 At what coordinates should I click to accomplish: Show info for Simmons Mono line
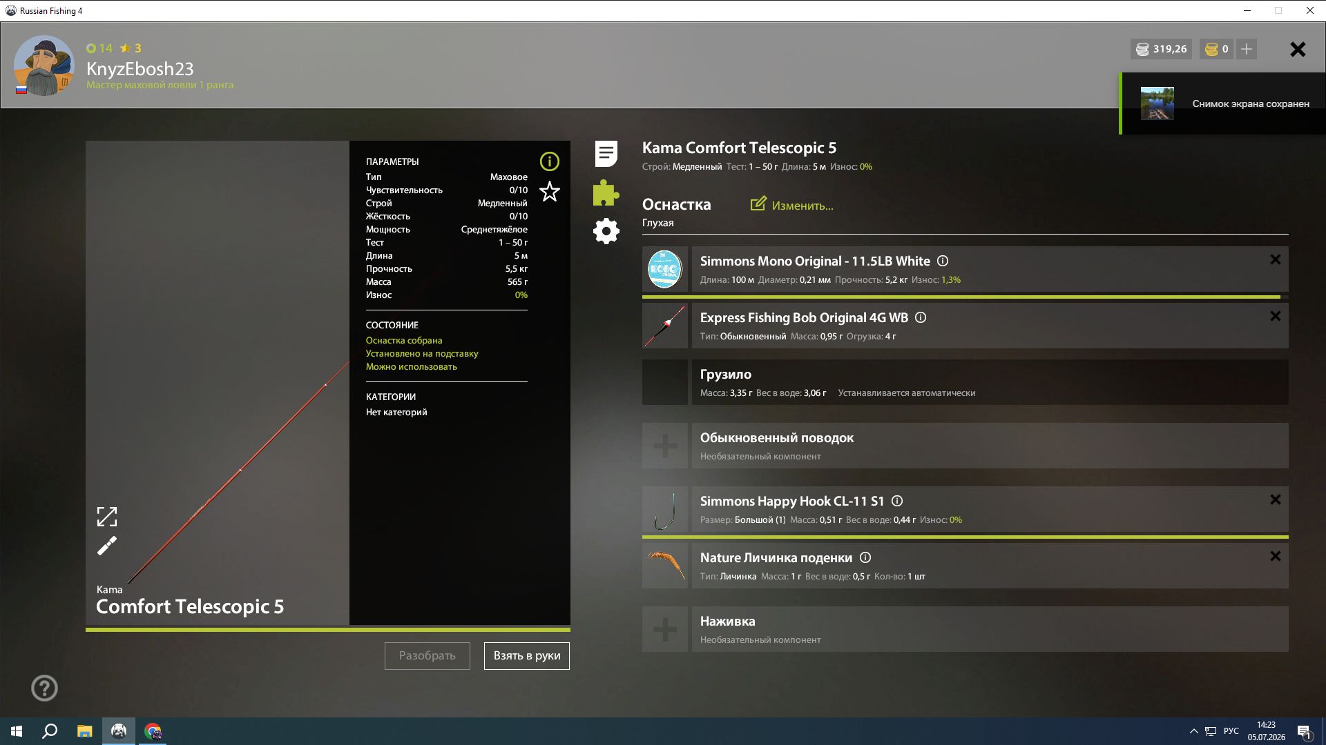[x=943, y=261]
